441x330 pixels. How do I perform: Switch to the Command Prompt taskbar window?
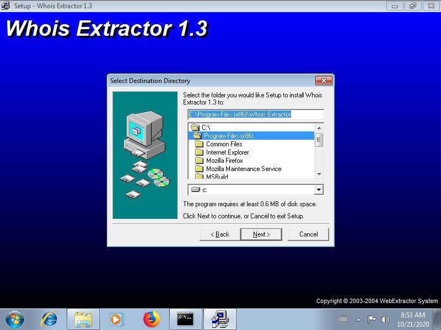click(x=185, y=320)
